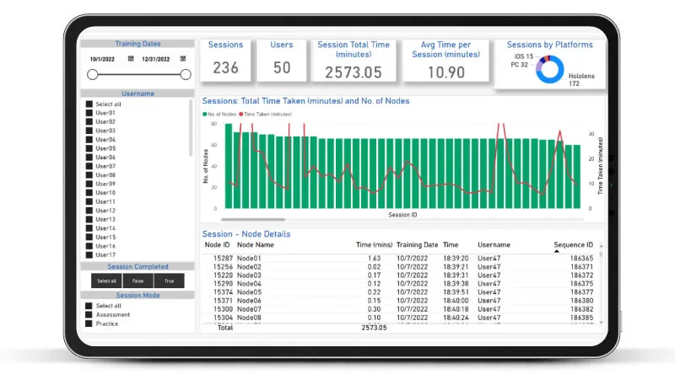Click the Sessions by Platforms donut chart
The width and height of the screenshot is (675, 385).
[x=550, y=69]
